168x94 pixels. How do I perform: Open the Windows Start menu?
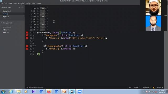3,92
